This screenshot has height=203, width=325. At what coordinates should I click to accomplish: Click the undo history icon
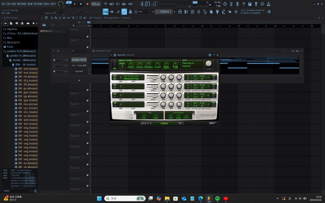point(225,4)
